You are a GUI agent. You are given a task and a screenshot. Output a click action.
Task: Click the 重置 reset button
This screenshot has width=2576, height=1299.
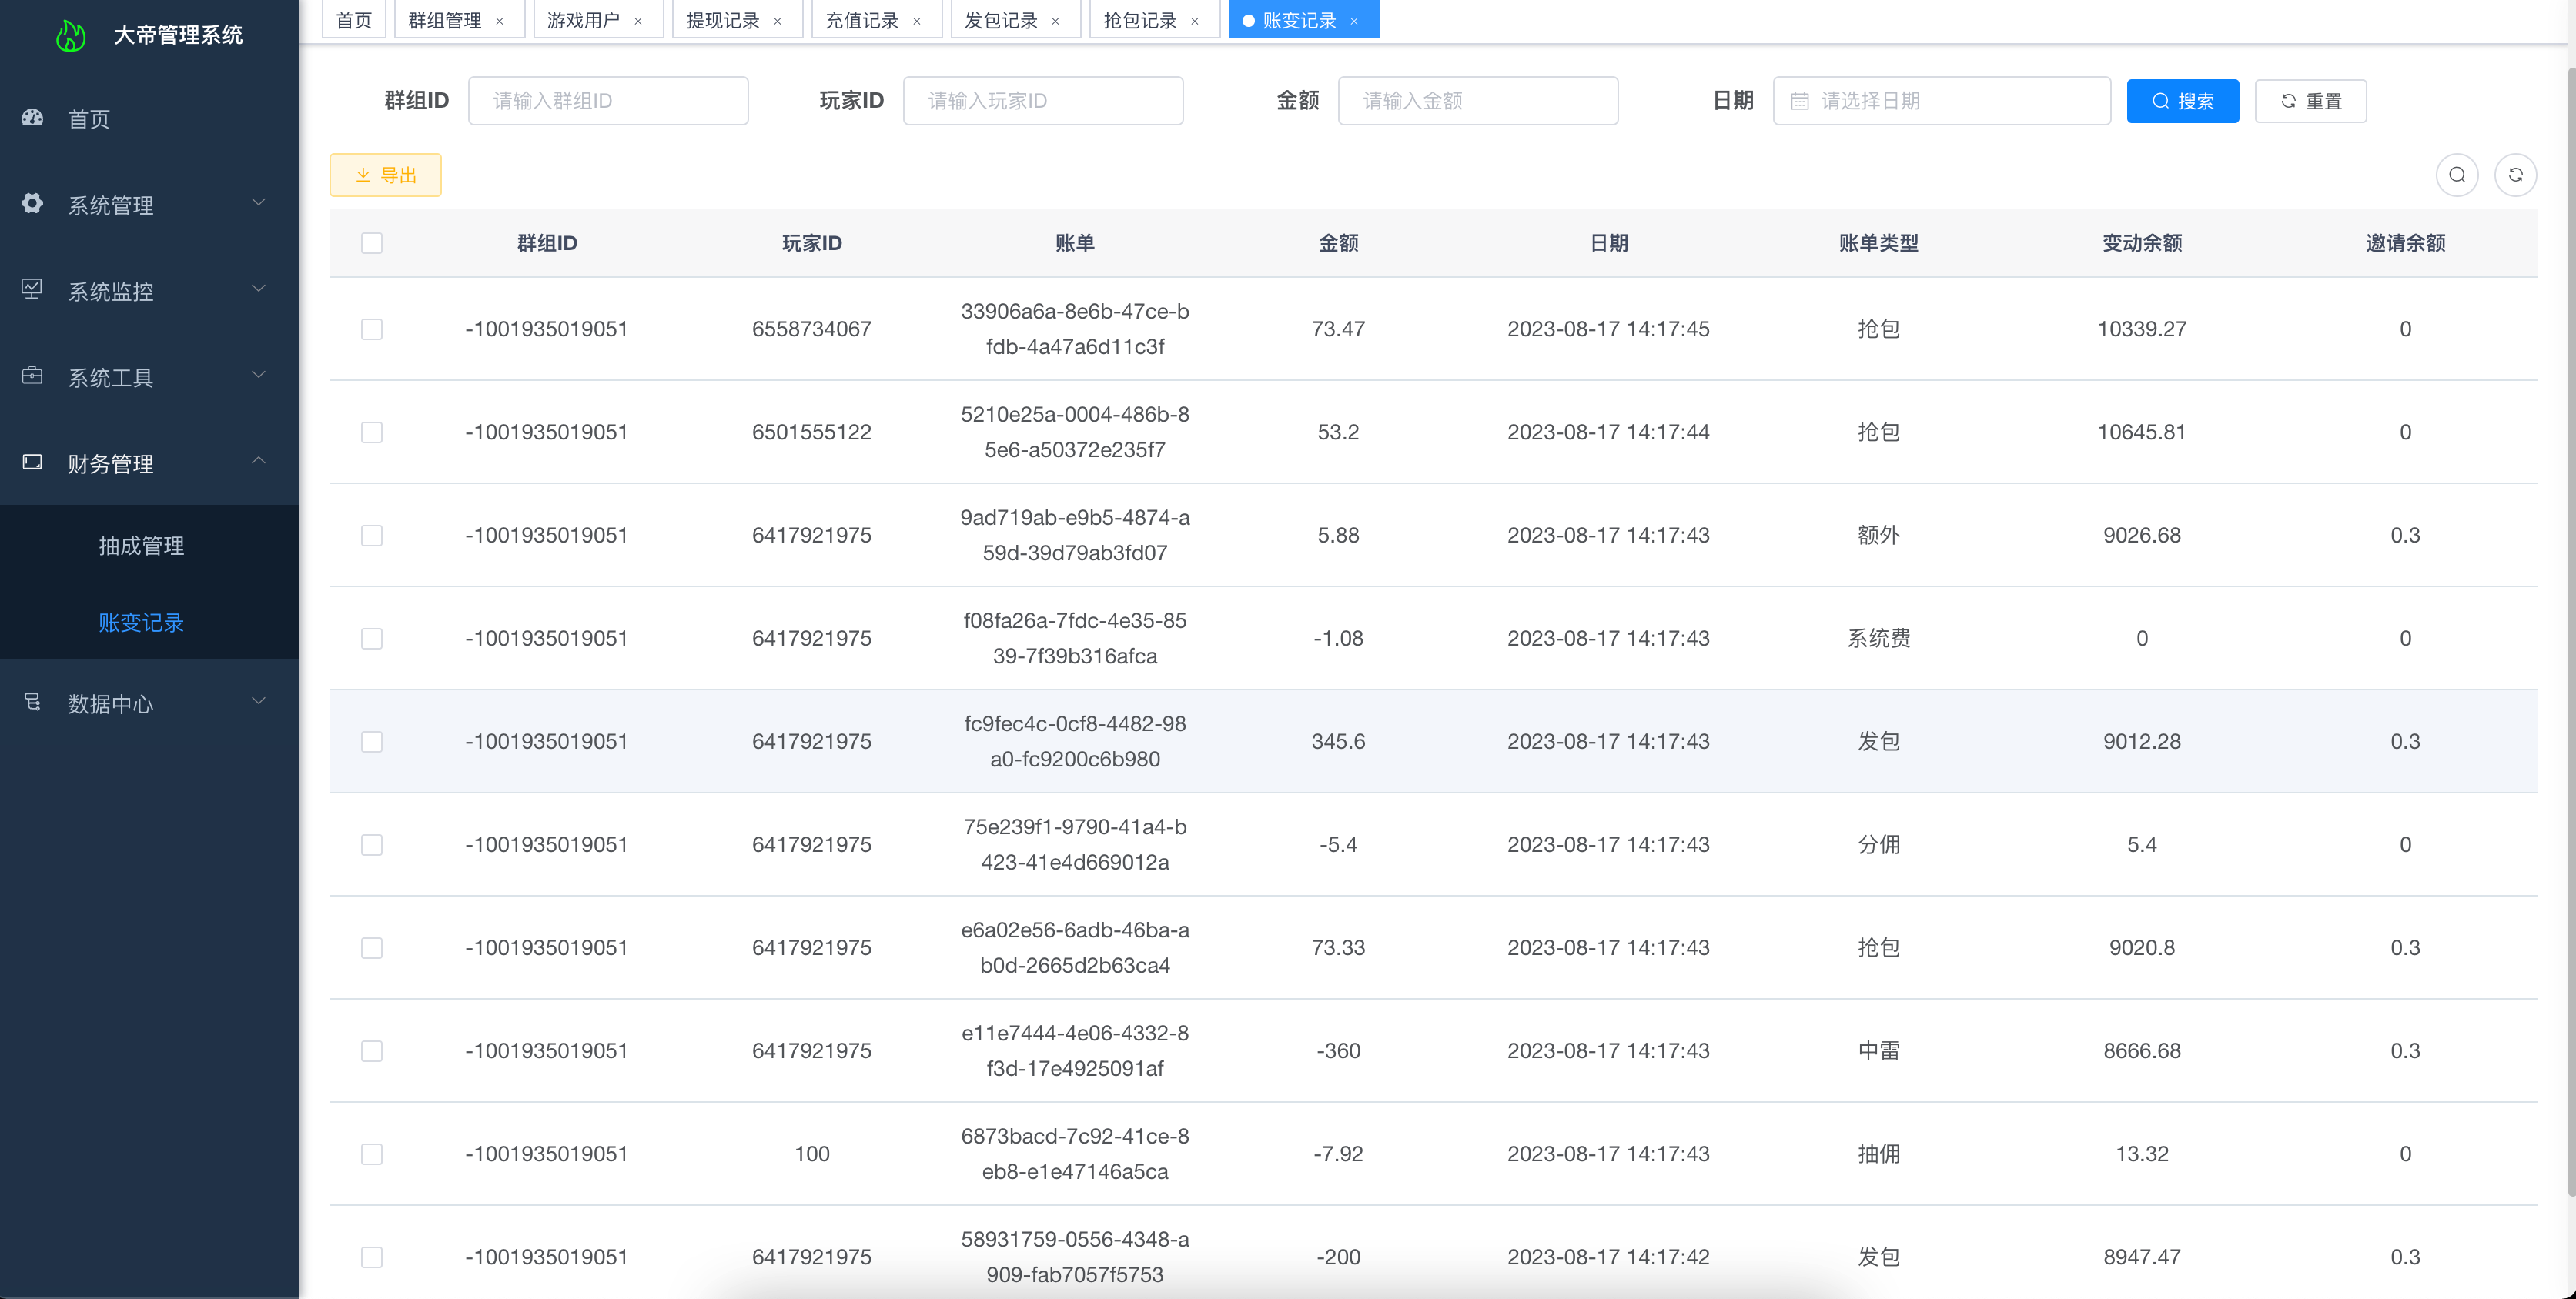(x=2310, y=101)
